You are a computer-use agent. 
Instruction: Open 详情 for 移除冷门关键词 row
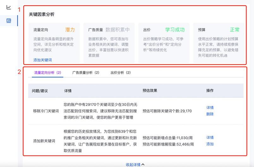click(x=210, y=108)
